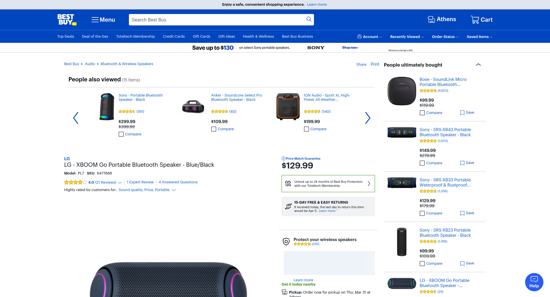Image resolution: width=550 pixels, height=297 pixels.
Task: Click the search magnifier icon
Action: click(309, 19)
